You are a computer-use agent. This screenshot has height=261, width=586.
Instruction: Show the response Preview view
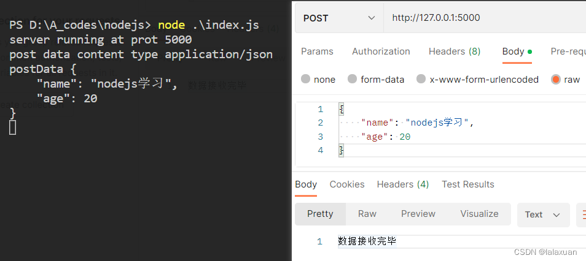418,214
